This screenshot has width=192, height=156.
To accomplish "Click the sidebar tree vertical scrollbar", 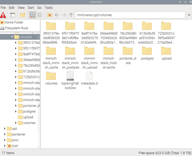I will click(x=38, y=83).
